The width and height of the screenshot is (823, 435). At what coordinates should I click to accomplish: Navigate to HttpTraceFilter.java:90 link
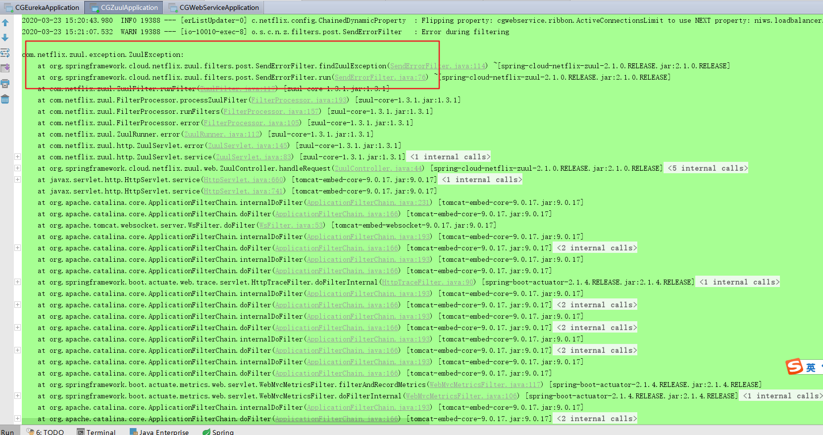(428, 282)
